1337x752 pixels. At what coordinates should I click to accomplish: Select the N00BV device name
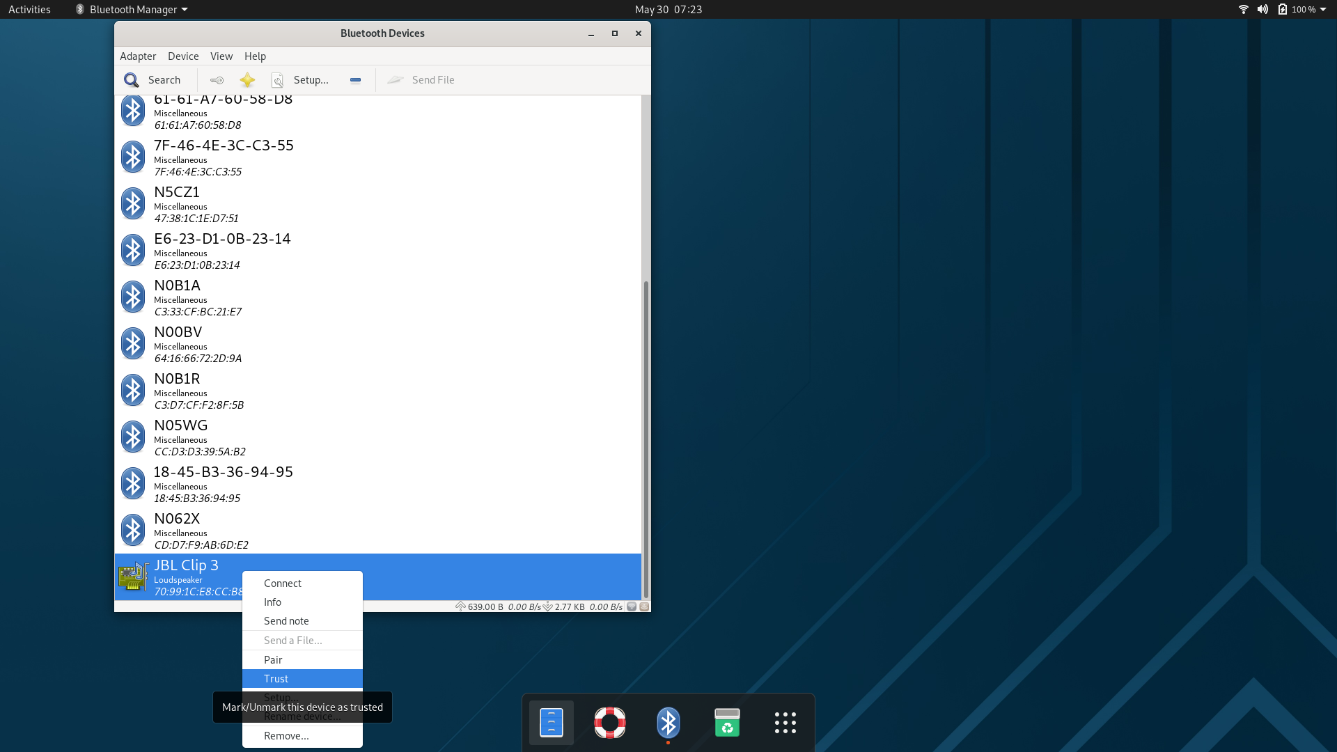click(x=178, y=332)
